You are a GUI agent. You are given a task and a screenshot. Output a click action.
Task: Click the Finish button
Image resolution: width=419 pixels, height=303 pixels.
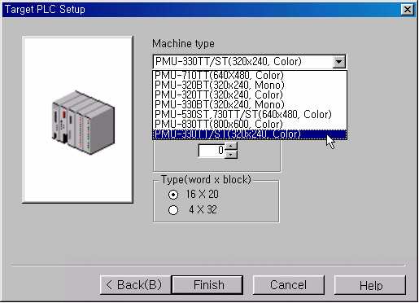[207, 285]
